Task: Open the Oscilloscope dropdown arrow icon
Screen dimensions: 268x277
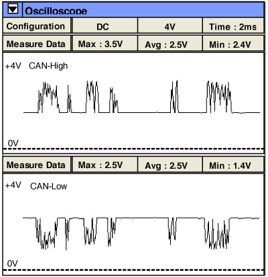Action: (13, 9)
